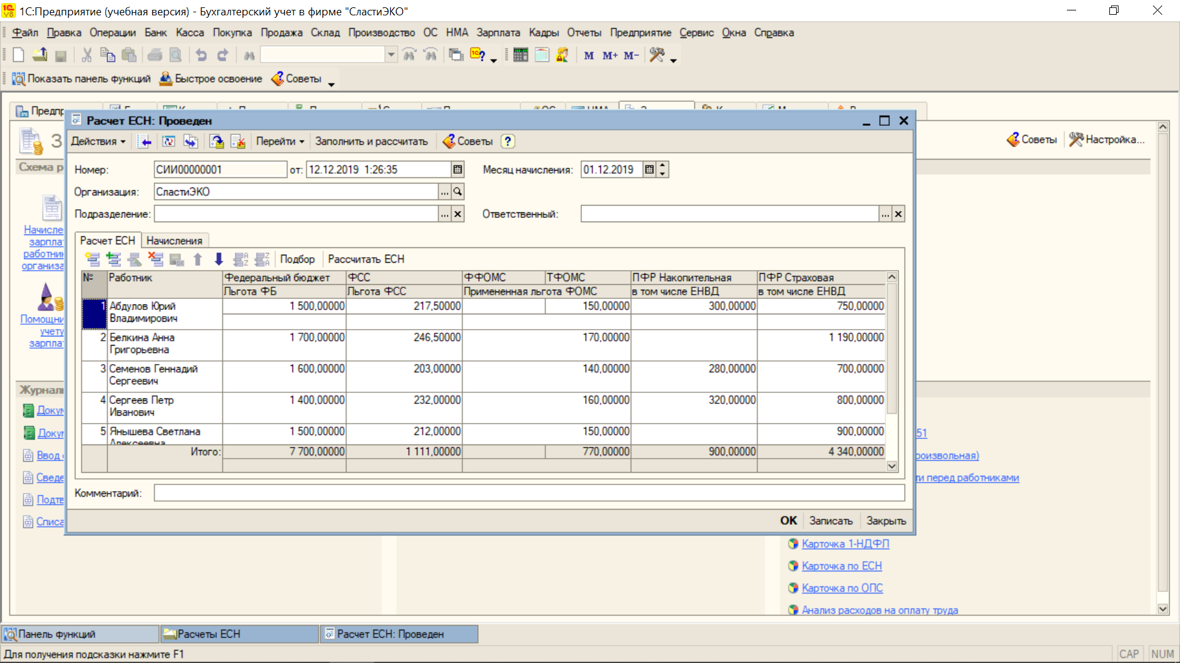The width and height of the screenshot is (1180, 663).
Task: Click the calculator icon in main toolbar
Action: pos(521,55)
